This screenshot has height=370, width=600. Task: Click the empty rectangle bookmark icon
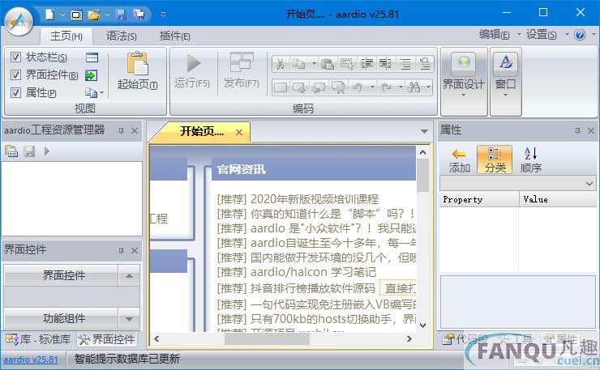(281, 87)
